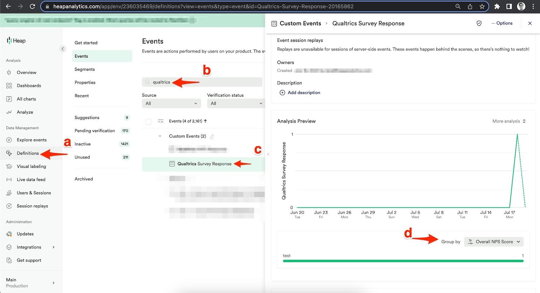Select the Events tab

coord(102,56)
